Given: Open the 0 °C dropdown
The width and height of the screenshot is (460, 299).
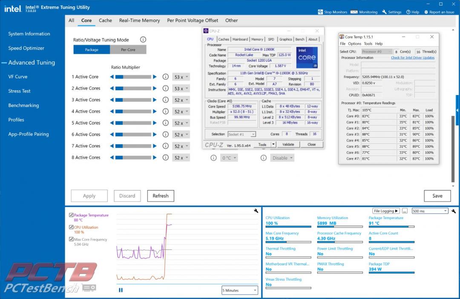Looking at the screenshot, I should 229,158.
